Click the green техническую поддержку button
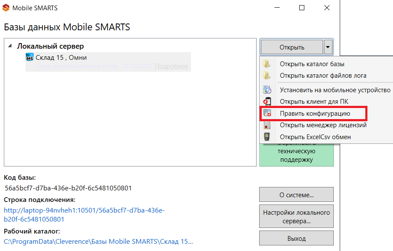Viewport: 393px width, 251px height. click(x=296, y=155)
